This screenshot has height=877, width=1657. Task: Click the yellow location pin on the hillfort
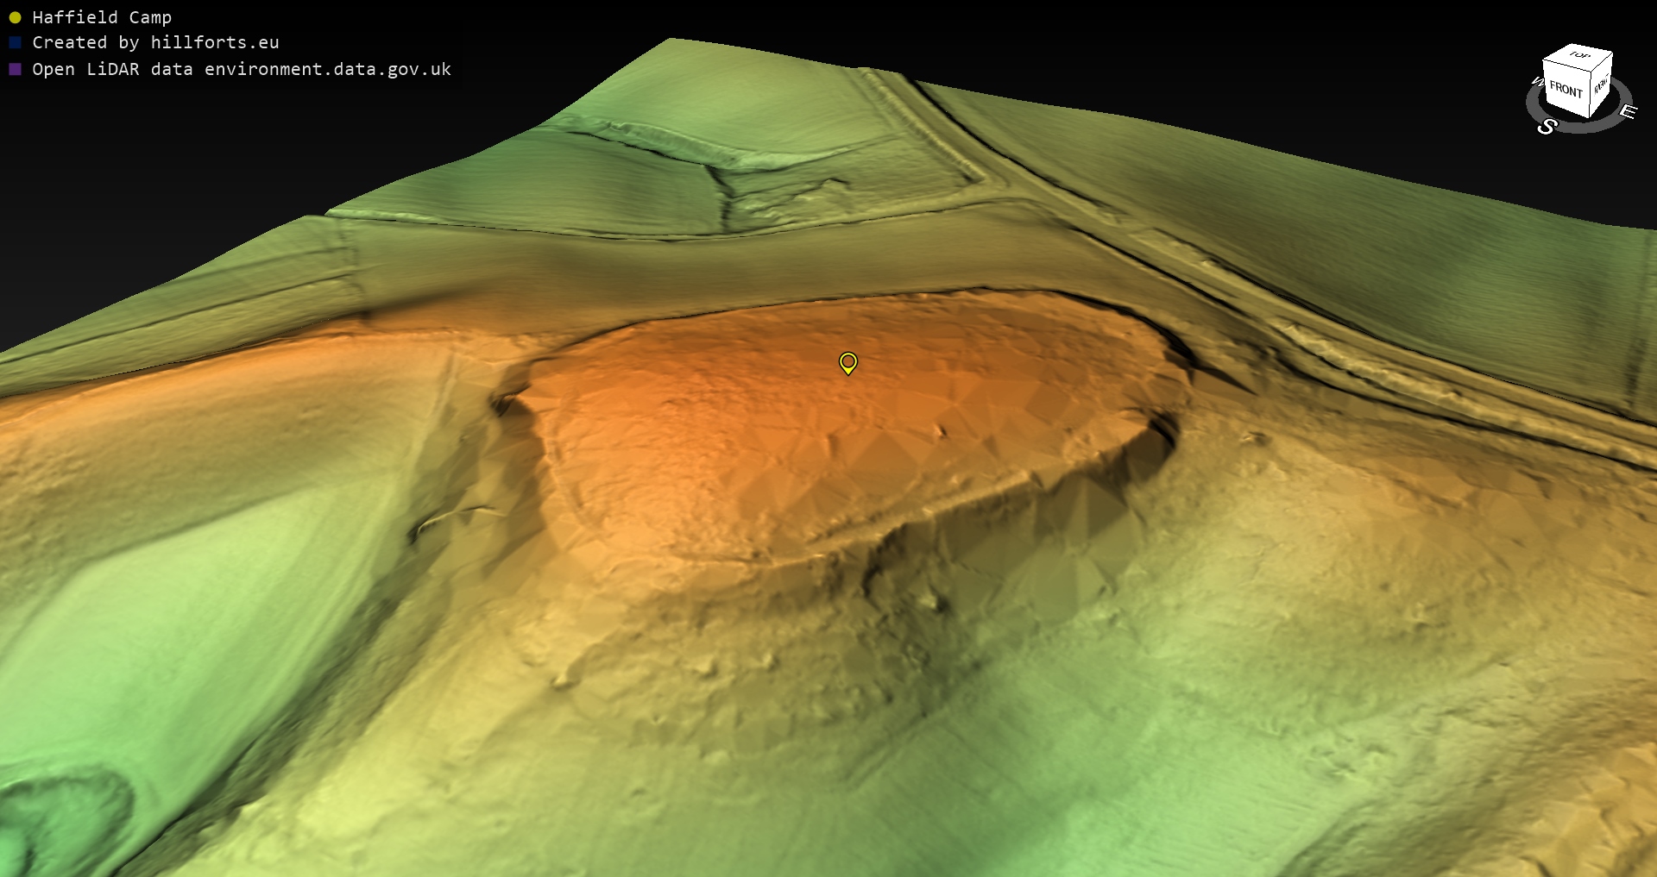click(848, 362)
